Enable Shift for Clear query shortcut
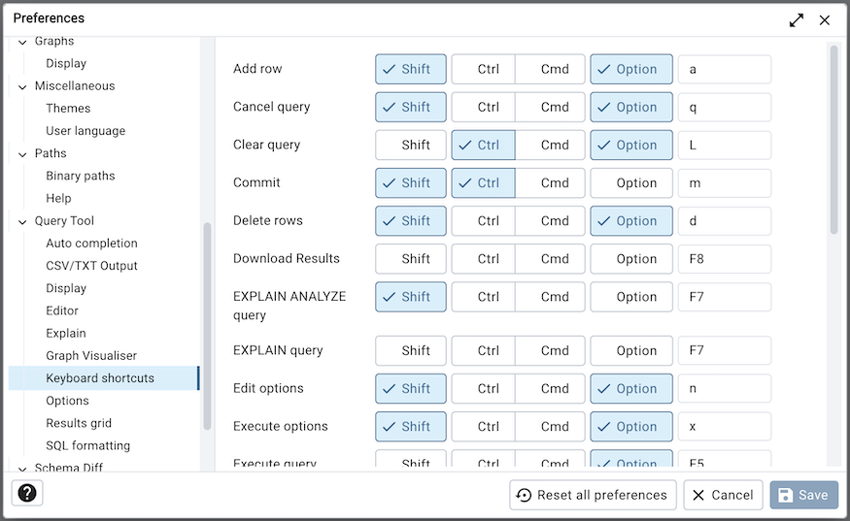 [411, 146]
